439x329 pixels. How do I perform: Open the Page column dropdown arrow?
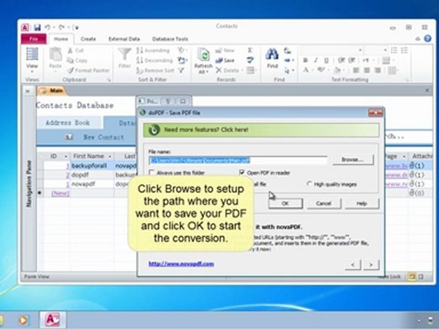(404, 156)
